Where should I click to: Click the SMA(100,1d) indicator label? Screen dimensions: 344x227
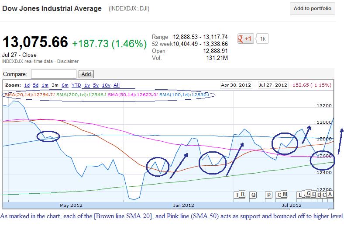click(x=185, y=95)
